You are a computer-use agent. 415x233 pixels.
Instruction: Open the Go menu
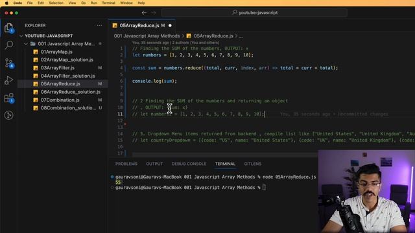[84, 3]
